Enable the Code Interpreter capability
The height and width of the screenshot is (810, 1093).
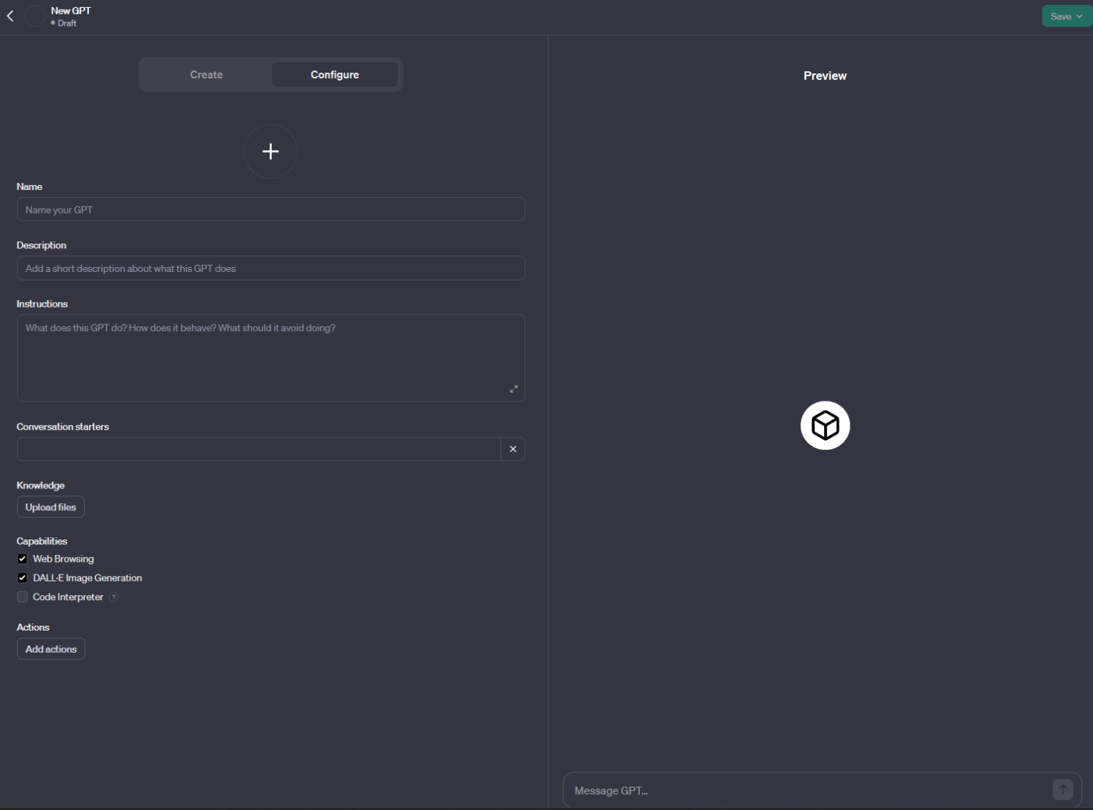click(x=22, y=596)
